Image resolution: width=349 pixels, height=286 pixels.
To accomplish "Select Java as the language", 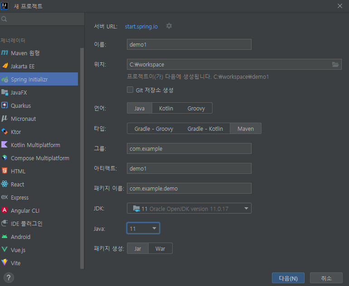I will pyautogui.click(x=140, y=108).
